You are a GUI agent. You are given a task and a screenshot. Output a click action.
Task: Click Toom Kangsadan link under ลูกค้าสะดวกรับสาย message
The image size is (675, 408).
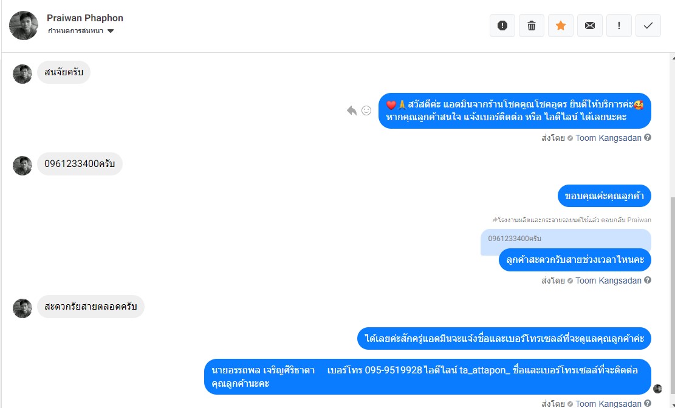[608, 280]
